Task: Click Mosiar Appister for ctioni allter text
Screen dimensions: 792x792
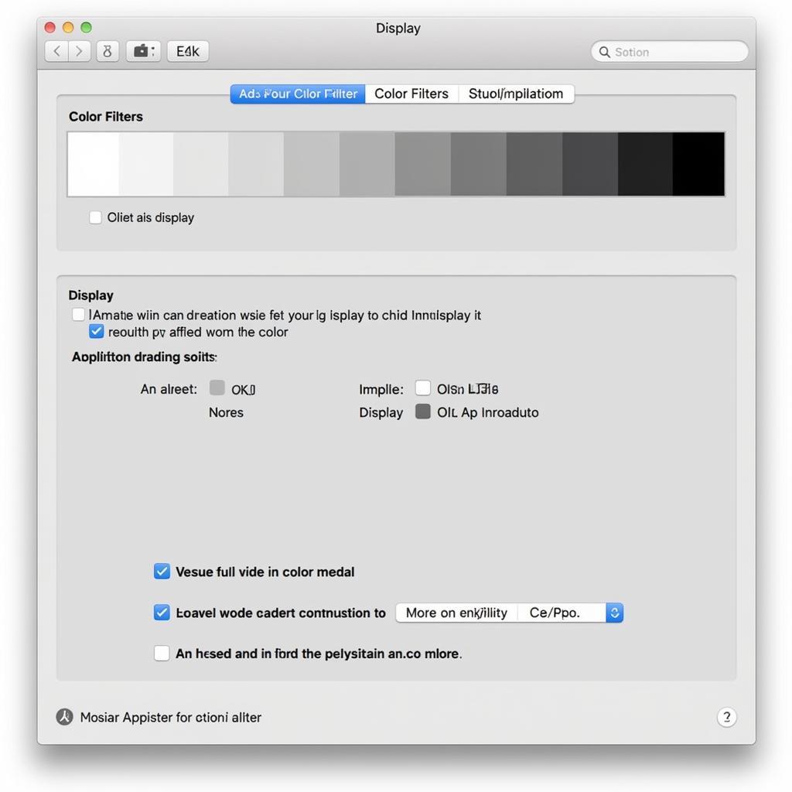Action: point(171,717)
